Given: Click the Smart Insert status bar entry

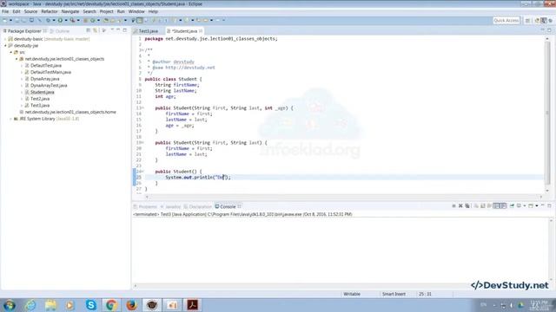Looking at the screenshot, I should [x=394, y=294].
